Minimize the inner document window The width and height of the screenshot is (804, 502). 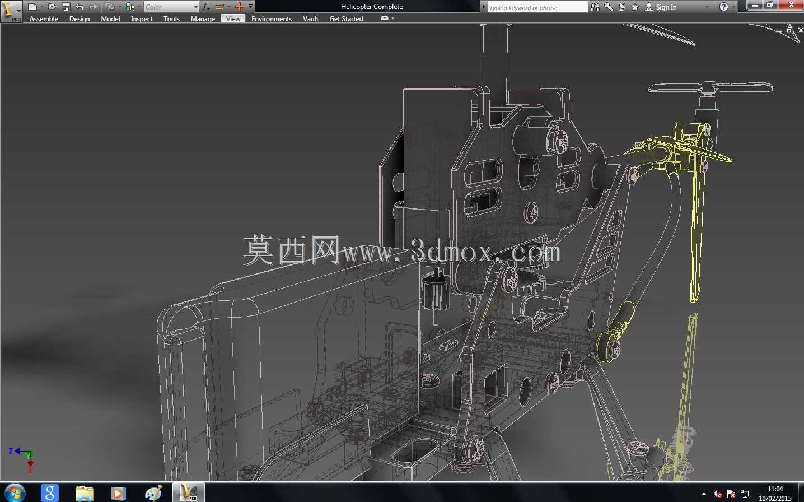pyautogui.click(x=779, y=31)
